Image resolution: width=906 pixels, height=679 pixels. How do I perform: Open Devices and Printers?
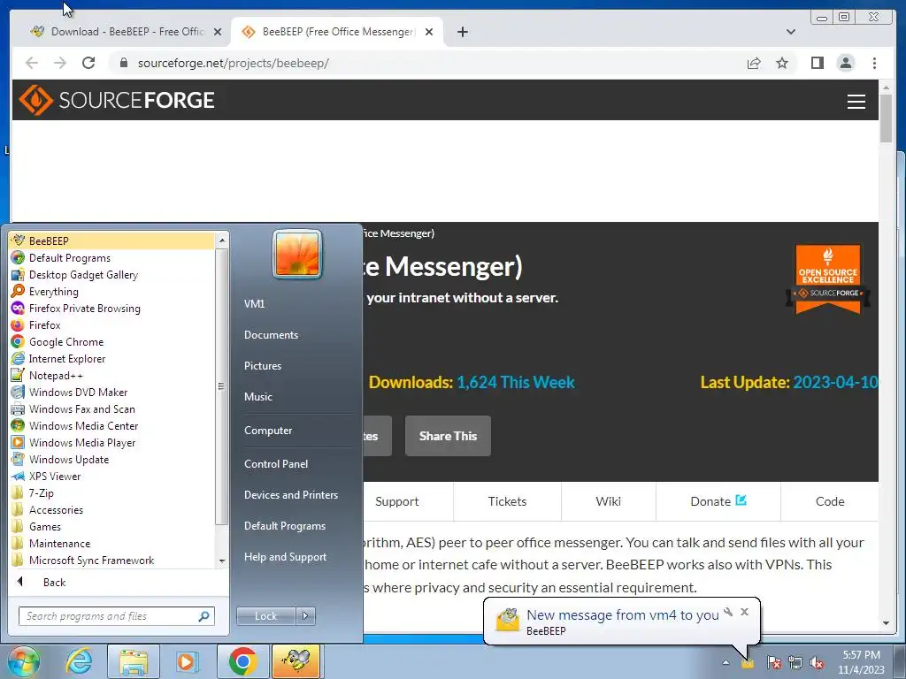(290, 495)
